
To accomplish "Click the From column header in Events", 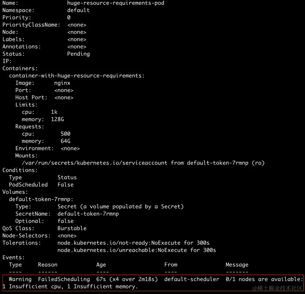I will click(x=171, y=265).
